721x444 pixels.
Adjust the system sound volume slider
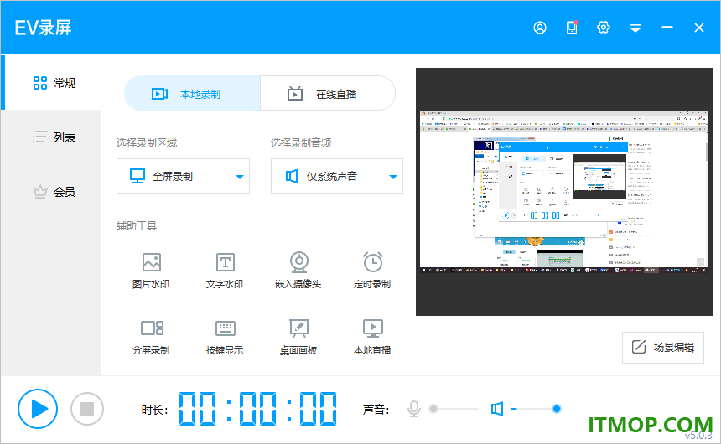536,409
